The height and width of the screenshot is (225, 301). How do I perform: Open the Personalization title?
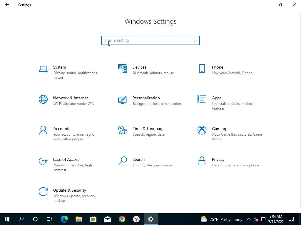pos(146,98)
